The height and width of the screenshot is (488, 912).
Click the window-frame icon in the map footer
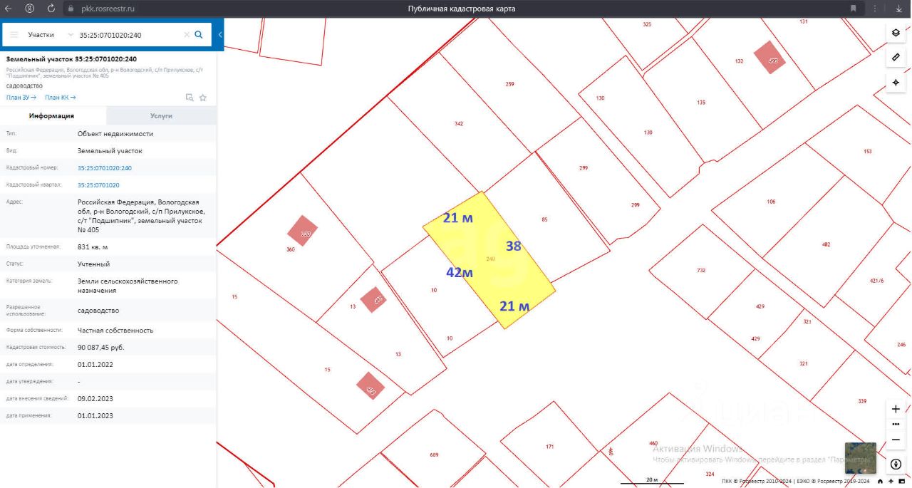point(901,482)
